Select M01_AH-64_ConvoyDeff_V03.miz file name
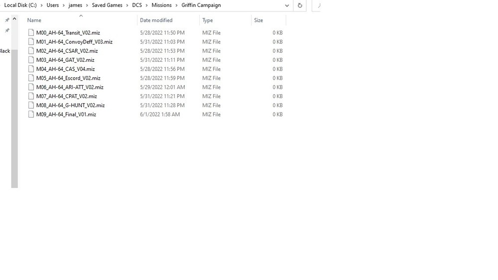 click(x=74, y=42)
